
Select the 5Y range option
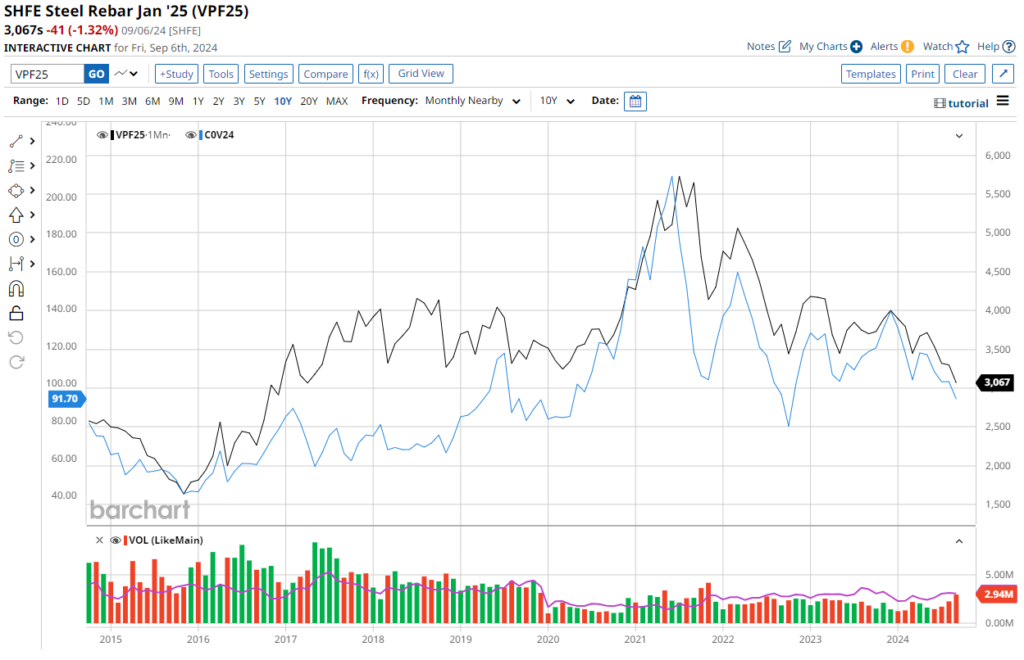click(x=259, y=101)
